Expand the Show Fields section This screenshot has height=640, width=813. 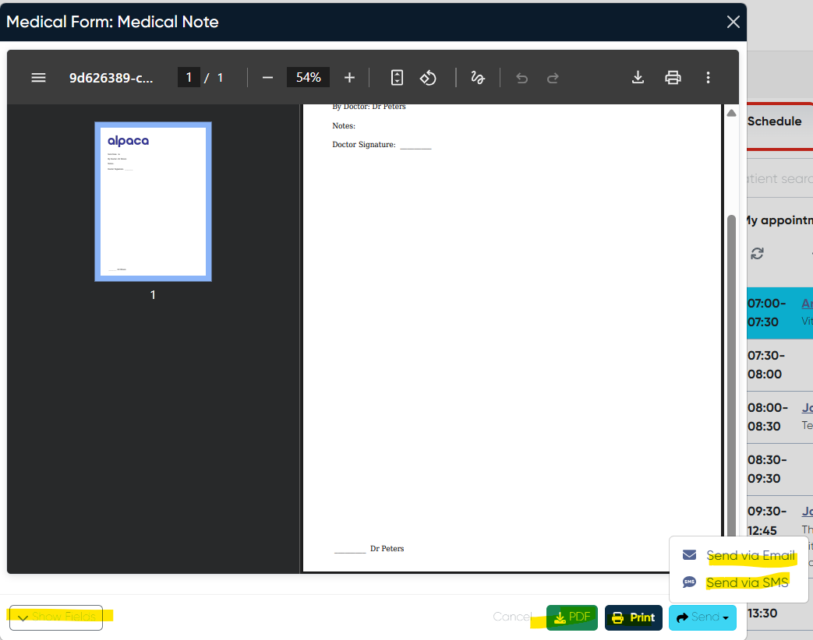pos(56,617)
